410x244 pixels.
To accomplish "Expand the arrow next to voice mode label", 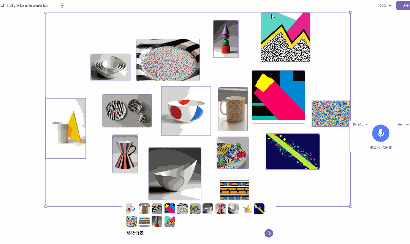I will click(367, 124).
